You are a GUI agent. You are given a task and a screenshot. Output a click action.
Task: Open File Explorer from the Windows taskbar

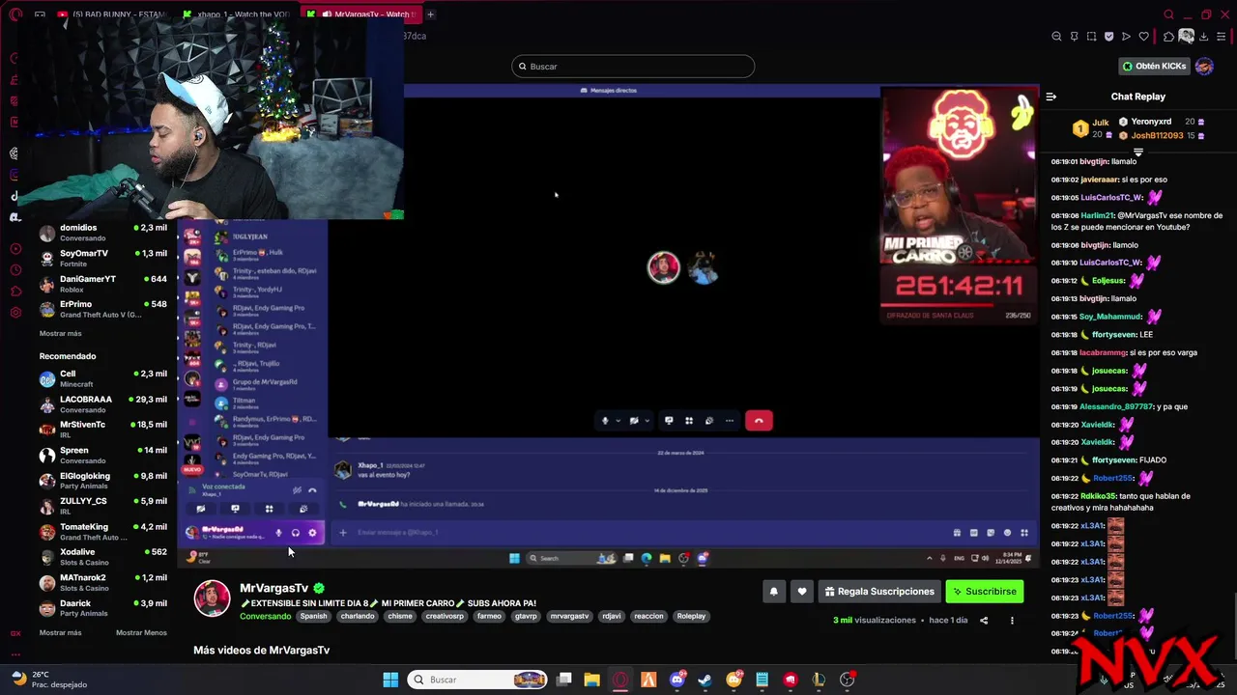tap(591, 680)
